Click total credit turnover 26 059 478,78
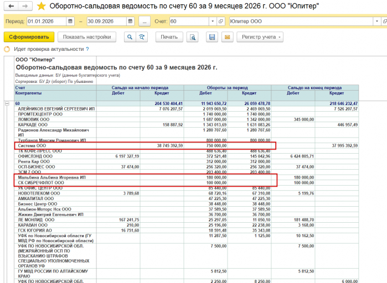The width and height of the screenshot is (387, 283). 257,103
